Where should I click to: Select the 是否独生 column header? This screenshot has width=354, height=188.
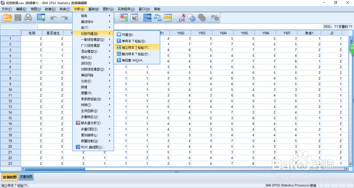point(53,33)
